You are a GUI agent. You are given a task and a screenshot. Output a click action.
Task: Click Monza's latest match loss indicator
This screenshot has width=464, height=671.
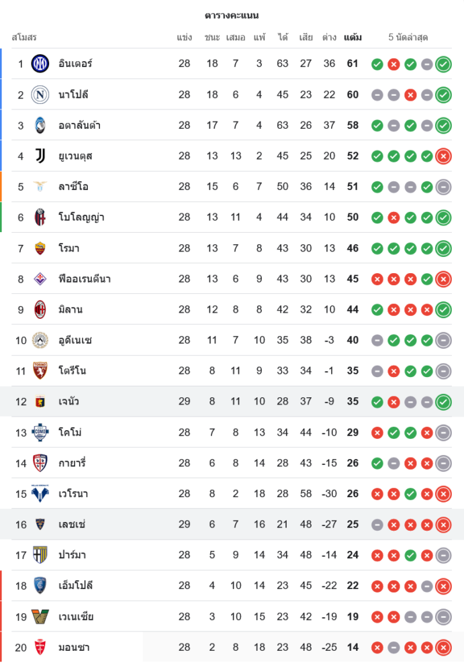[x=443, y=648]
